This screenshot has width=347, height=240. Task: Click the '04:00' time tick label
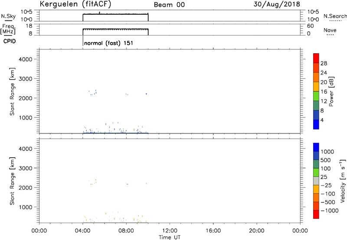coord(83,231)
